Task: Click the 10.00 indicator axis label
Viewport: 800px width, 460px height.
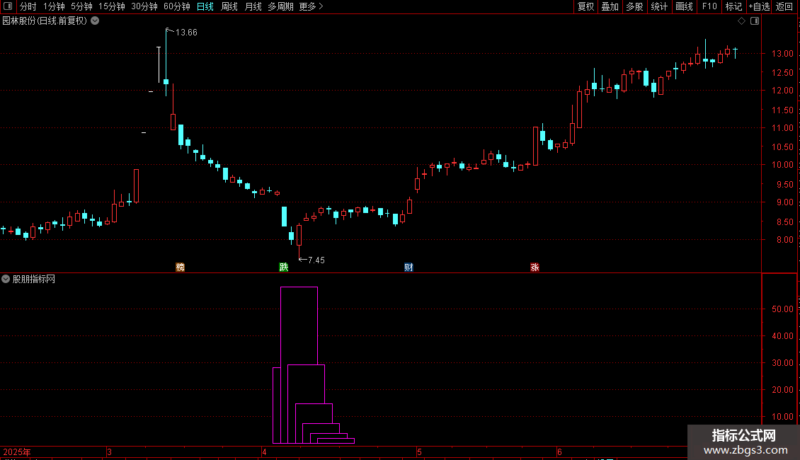Action: pos(782,417)
